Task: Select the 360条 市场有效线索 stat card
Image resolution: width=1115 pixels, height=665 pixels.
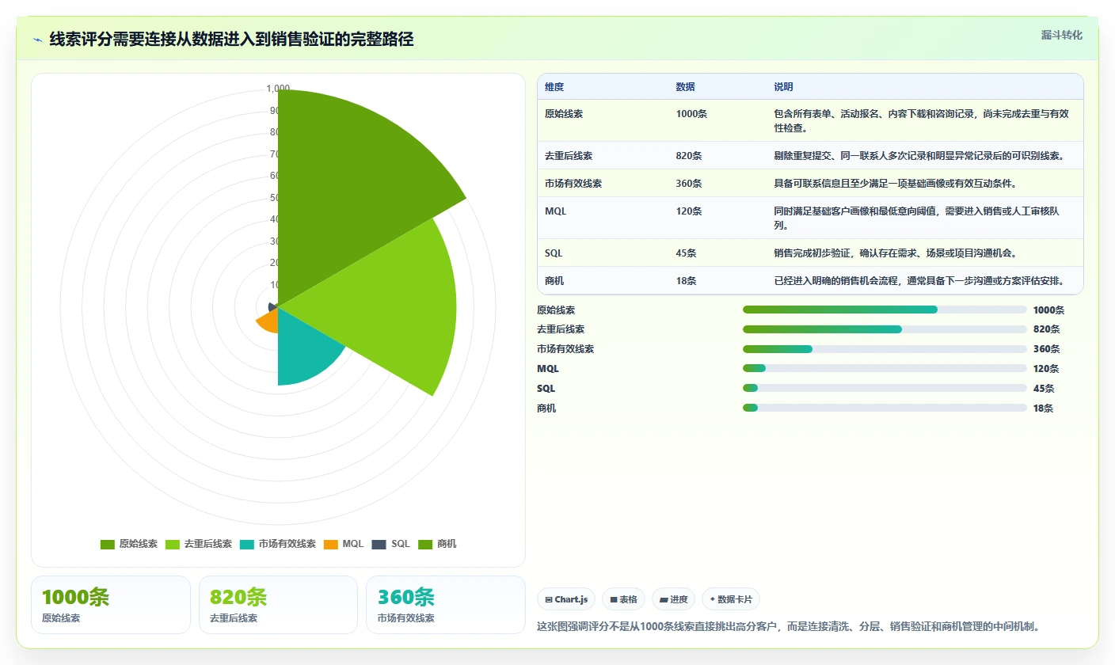Action: coord(446,605)
